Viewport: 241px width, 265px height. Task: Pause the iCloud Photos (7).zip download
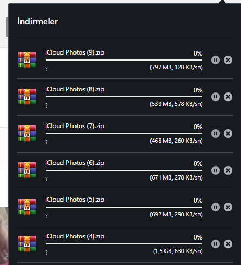click(x=216, y=134)
